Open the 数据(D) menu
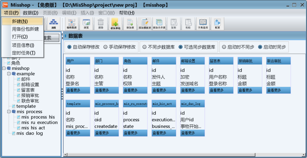This screenshot has width=307, height=158. tap(31, 13)
